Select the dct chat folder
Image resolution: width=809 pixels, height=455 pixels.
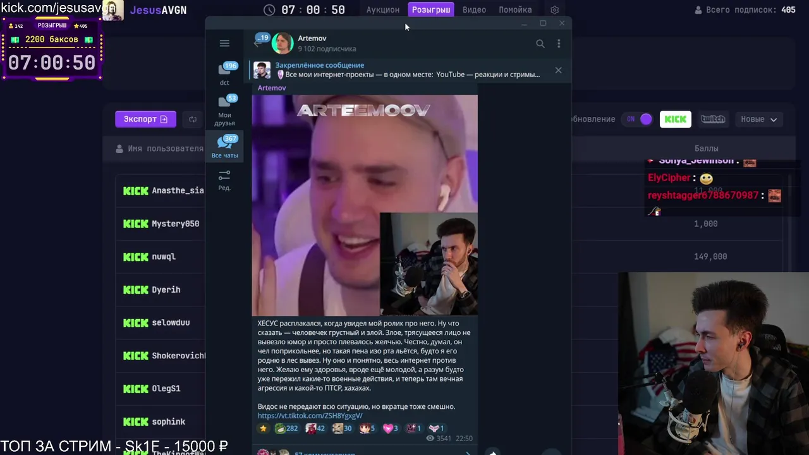click(x=224, y=74)
